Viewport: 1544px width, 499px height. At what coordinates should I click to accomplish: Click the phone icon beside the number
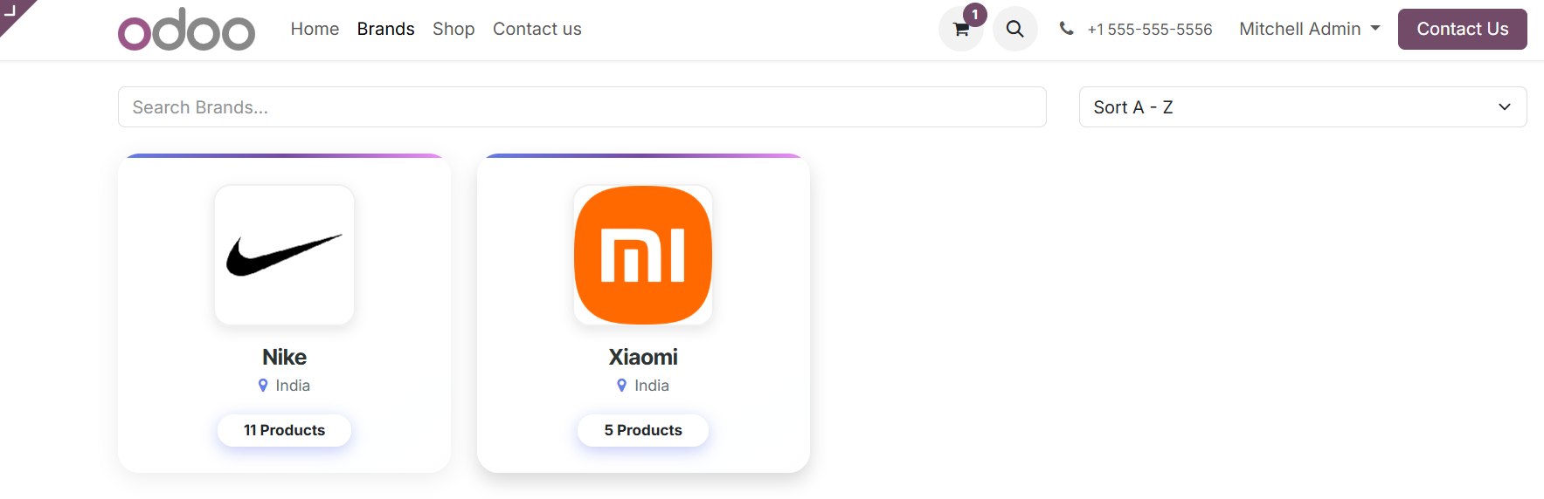pos(1066,29)
